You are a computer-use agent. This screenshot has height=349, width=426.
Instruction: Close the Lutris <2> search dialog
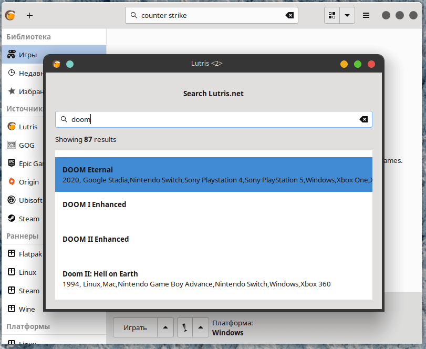[371, 64]
